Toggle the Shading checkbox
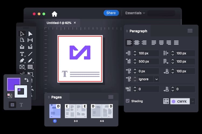The width and height of the screenshot is (202, 134). (128, 101)
